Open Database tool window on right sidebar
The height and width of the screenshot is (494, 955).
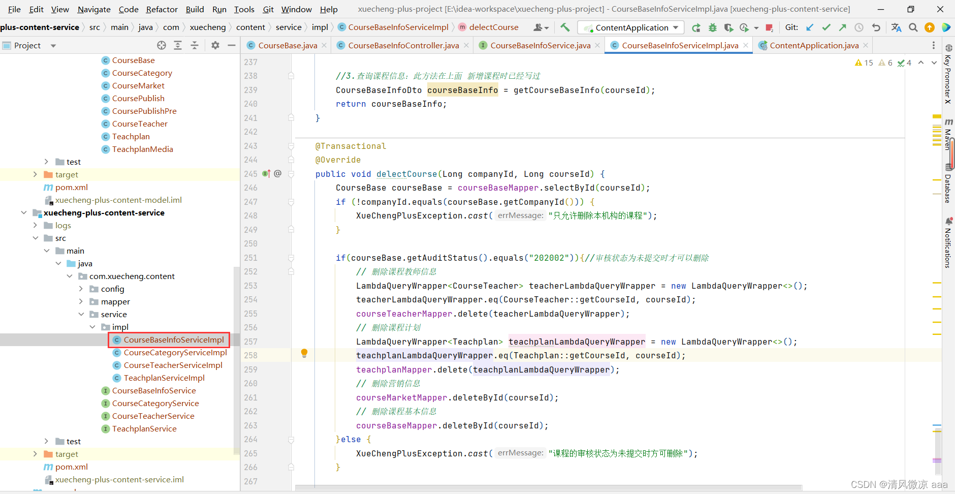click(948, 183)
